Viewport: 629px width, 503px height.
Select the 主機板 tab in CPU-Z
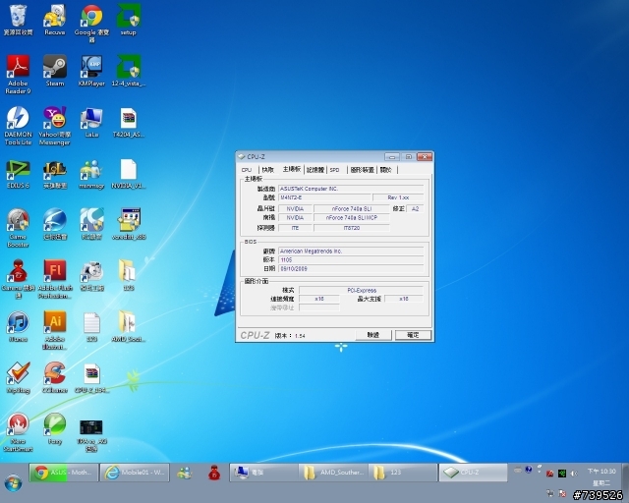(x=292, y=169)
